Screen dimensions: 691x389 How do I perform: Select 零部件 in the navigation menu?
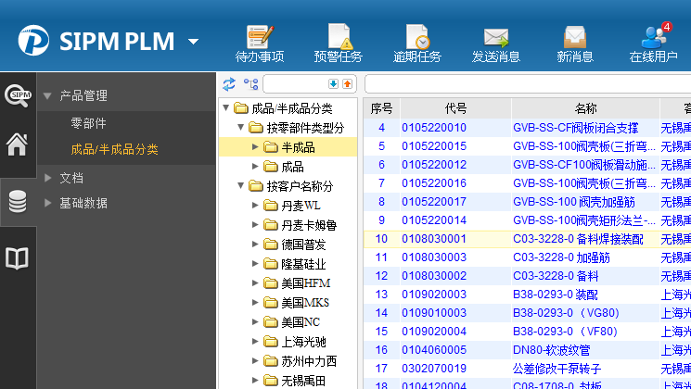coord(88,123)
